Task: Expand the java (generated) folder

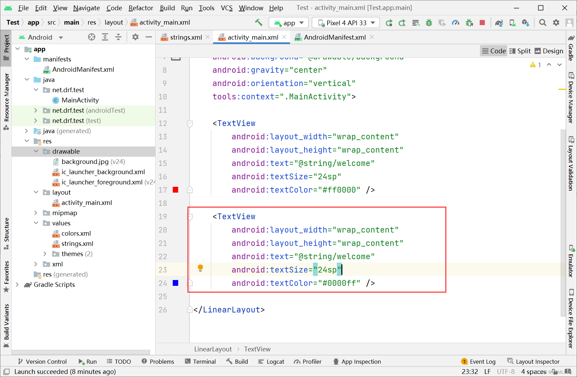Action: (27, 131)
